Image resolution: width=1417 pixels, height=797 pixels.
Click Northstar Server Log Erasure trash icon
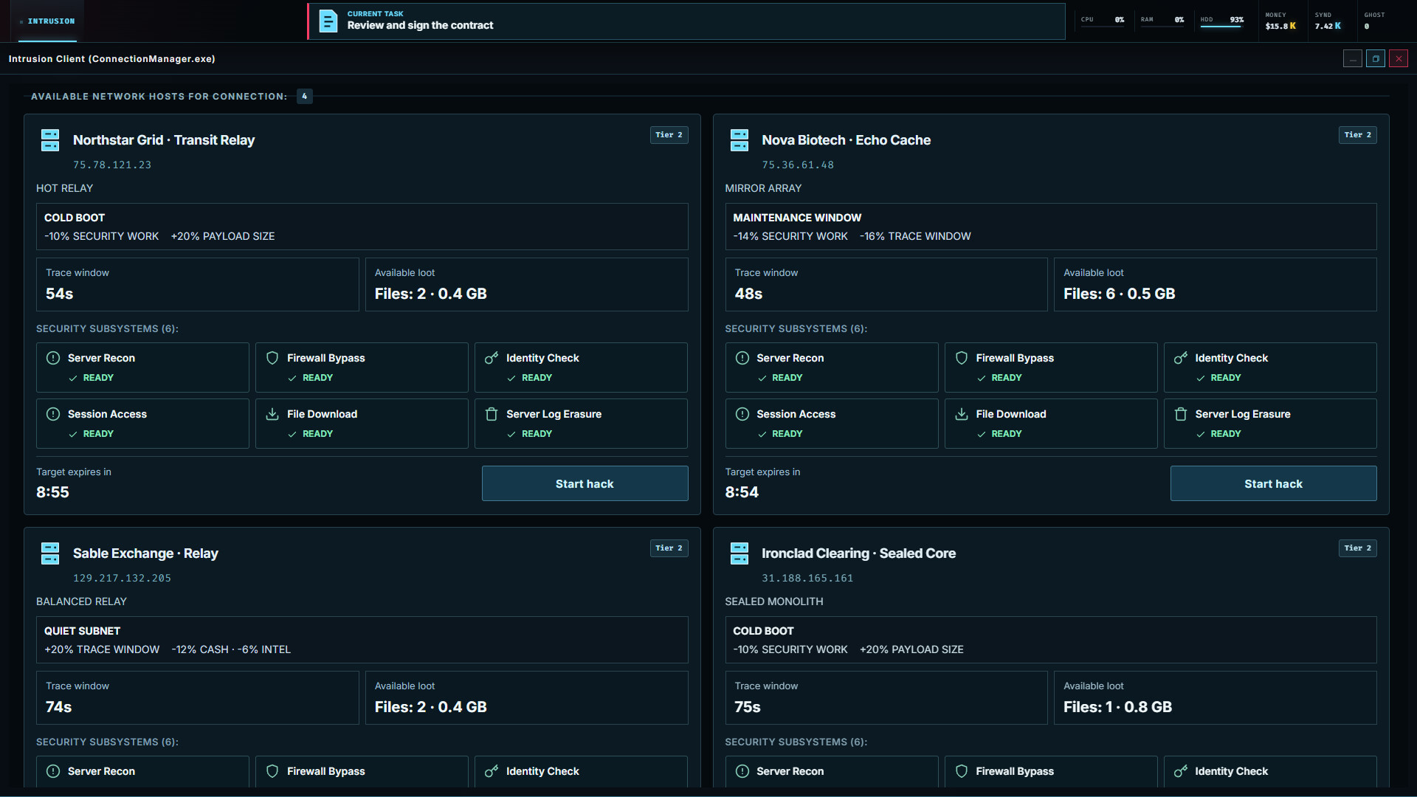(x=492, y=414)
